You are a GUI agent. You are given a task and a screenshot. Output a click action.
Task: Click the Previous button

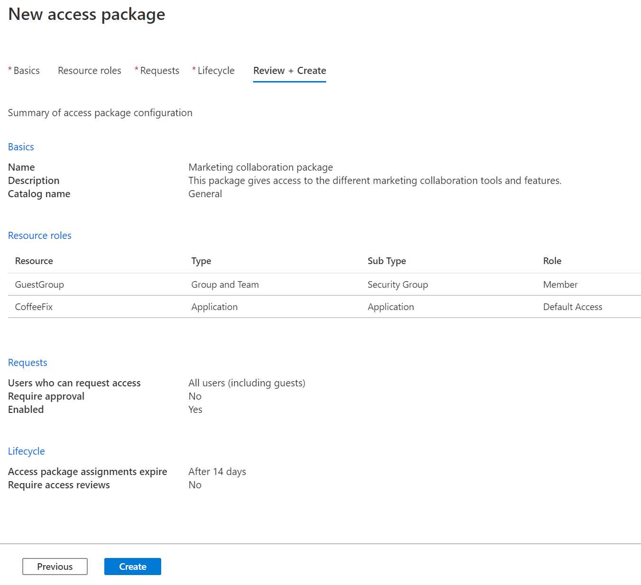[55, 566]
